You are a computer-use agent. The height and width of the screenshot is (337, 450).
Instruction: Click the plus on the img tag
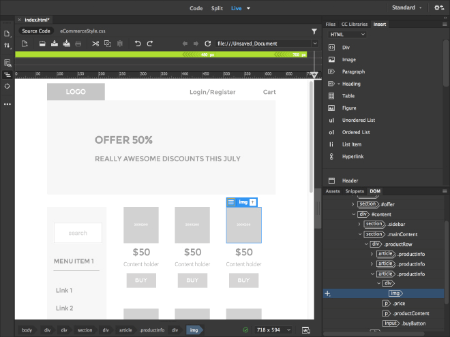point(252,202)
